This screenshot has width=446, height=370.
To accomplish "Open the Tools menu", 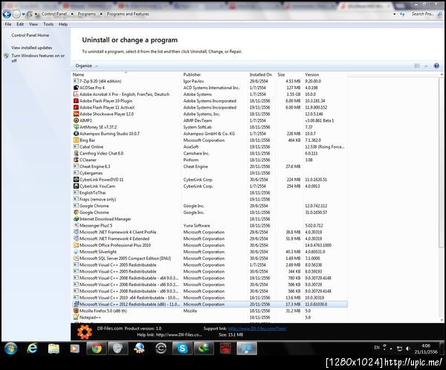I will pyautogui.click(x=48, y=25).
